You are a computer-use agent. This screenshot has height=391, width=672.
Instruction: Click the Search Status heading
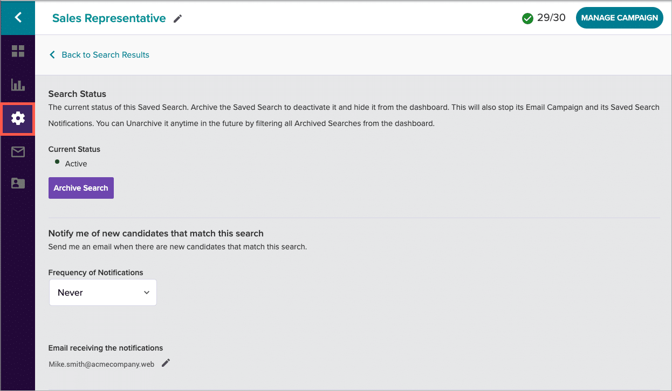pyautogui.click(x=77, y=94)
